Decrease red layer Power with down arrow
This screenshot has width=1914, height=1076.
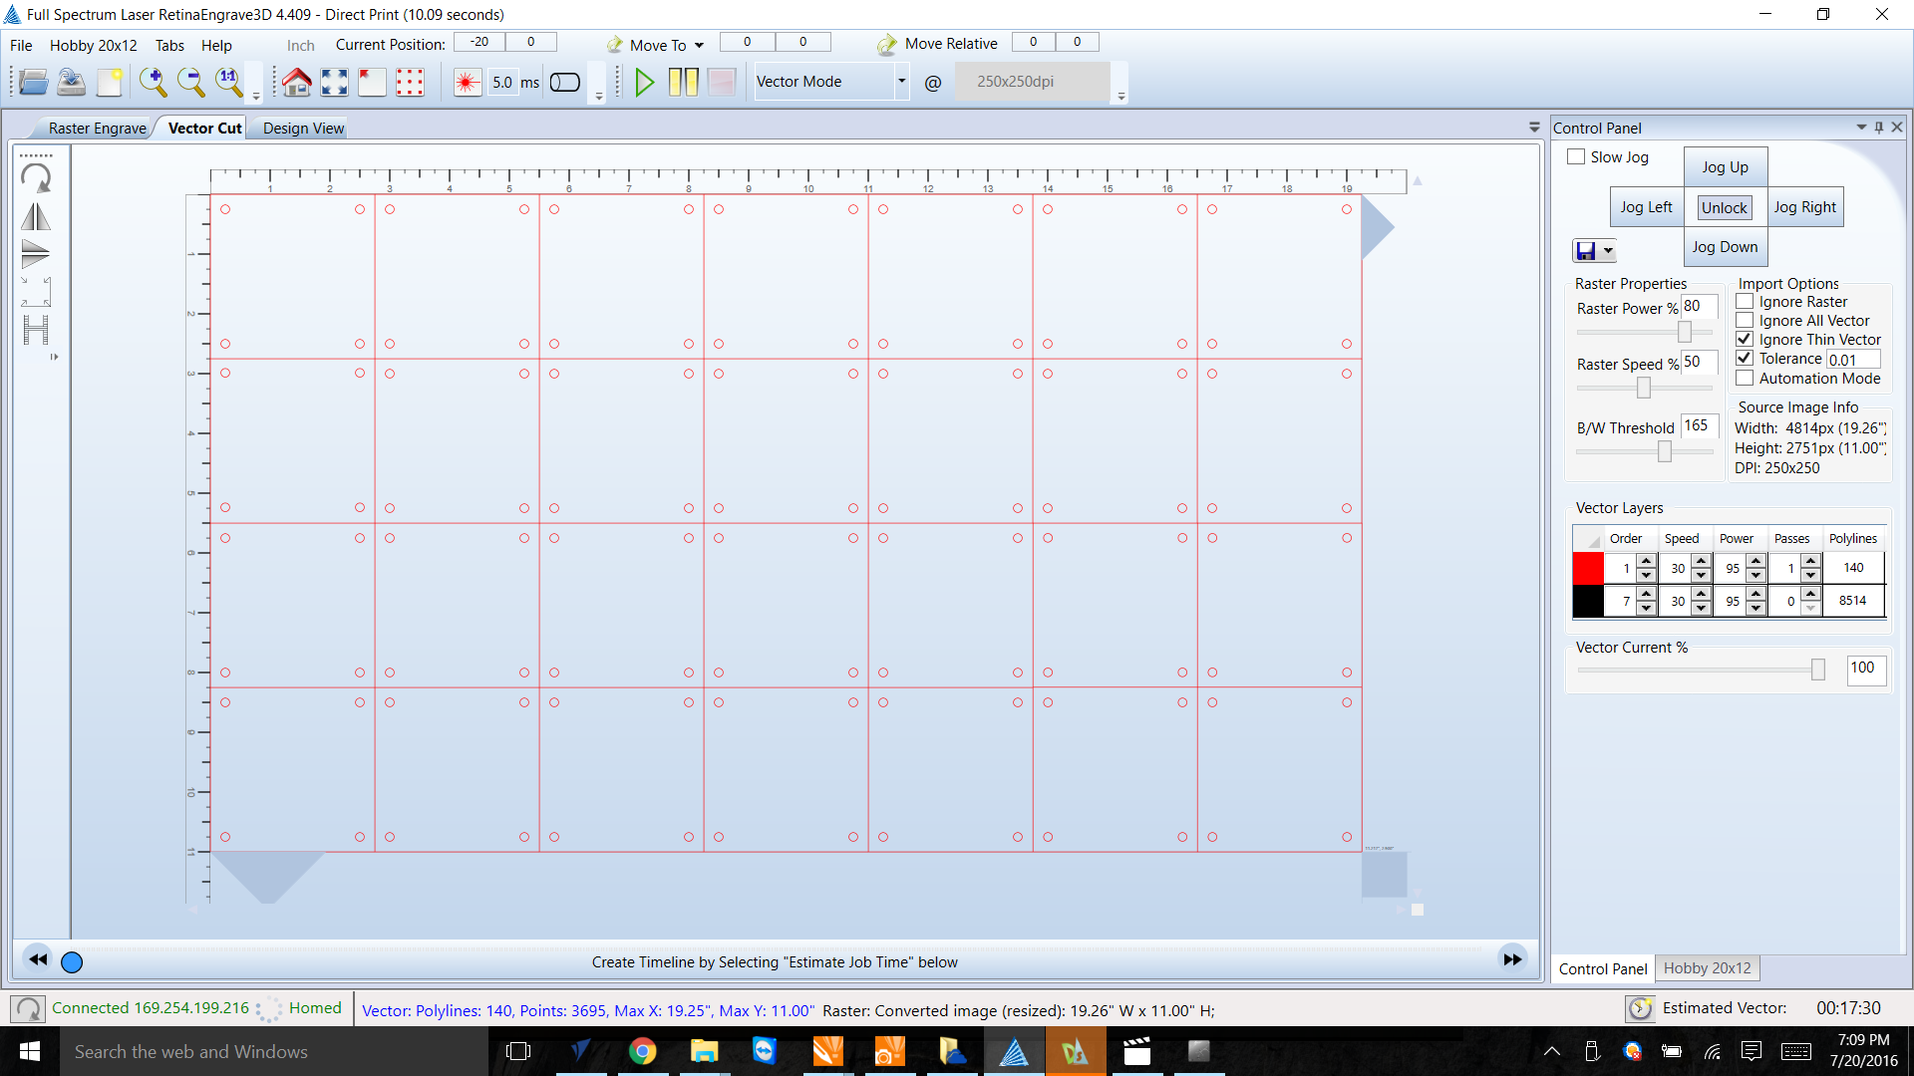1756,575
